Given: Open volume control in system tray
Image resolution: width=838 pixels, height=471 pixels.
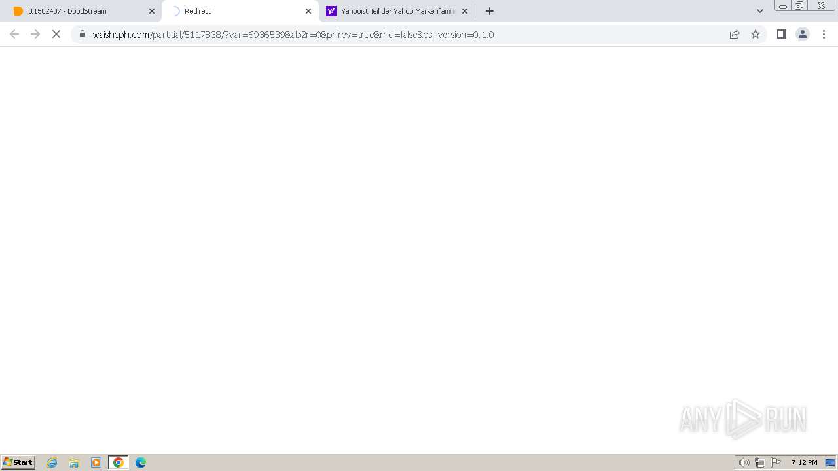Looking at the screenshot, I should [744, 462].
